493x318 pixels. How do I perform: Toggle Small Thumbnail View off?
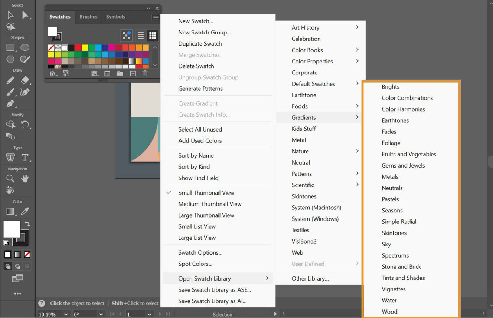(206, 192)
